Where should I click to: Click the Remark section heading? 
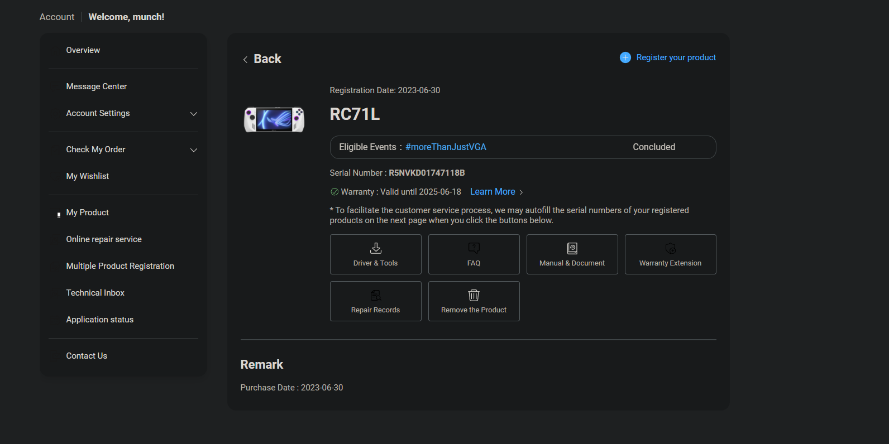pyautogui.click(x=262, y=365)
